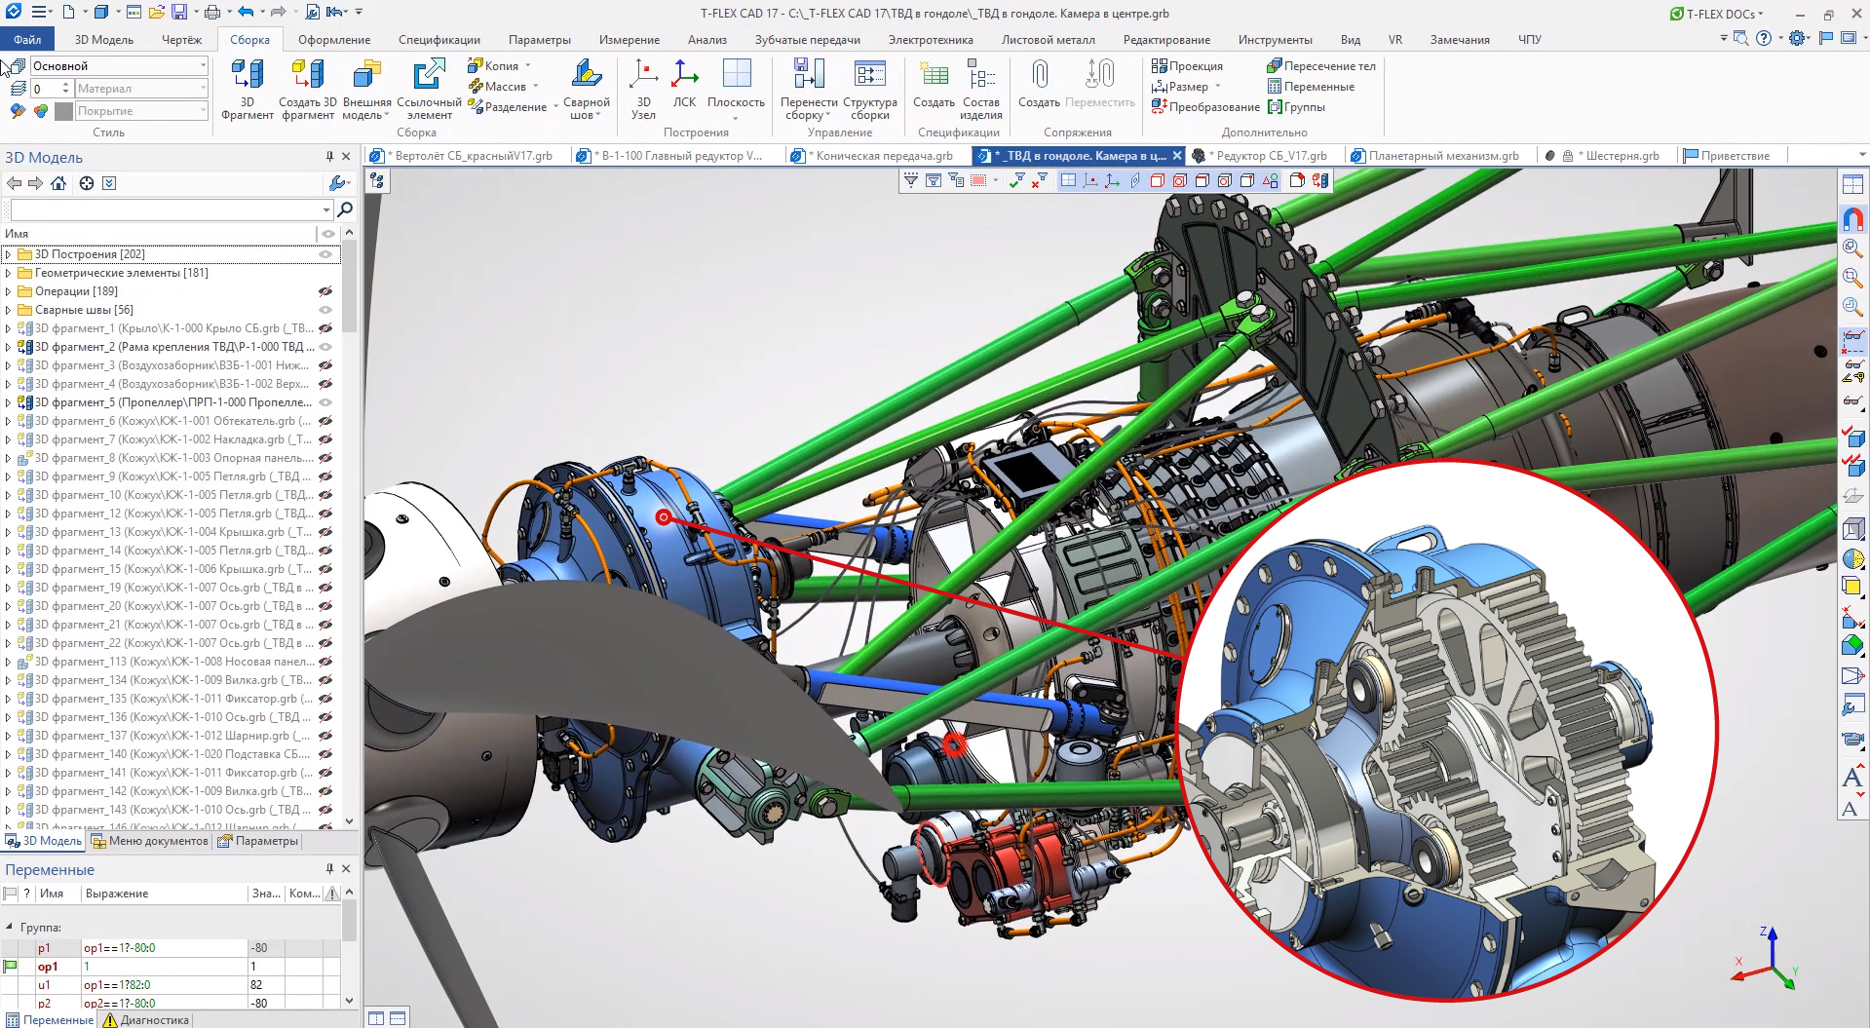Click the Сварной шов tool icon
This screenshot has width=1870, height=1028.
coord(586,76)
